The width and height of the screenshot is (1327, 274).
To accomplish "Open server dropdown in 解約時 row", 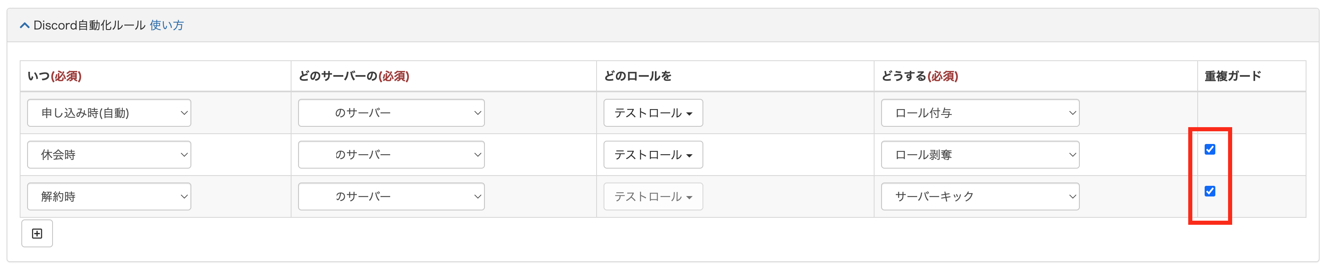I will tap(391, 196).
